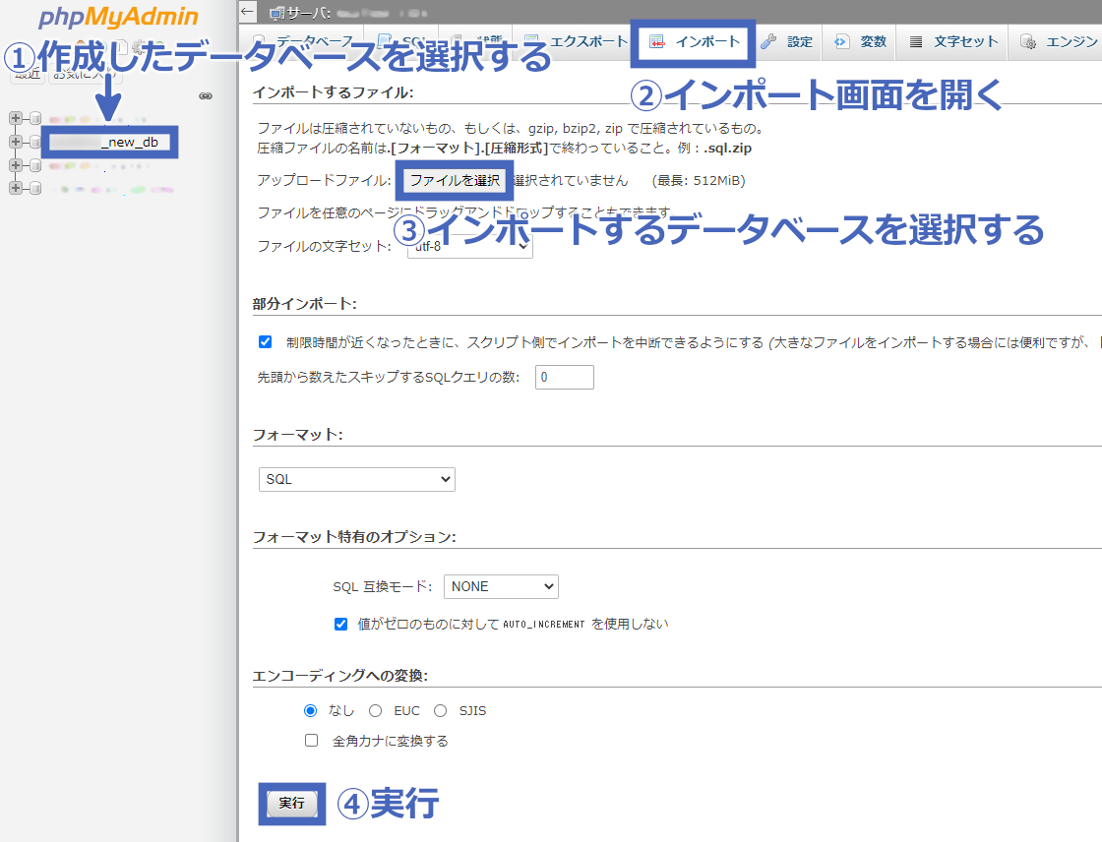1102x842 pixels.
Task: Open the SQL 互換モード NONE dropdown
Action: coord(501,587)
